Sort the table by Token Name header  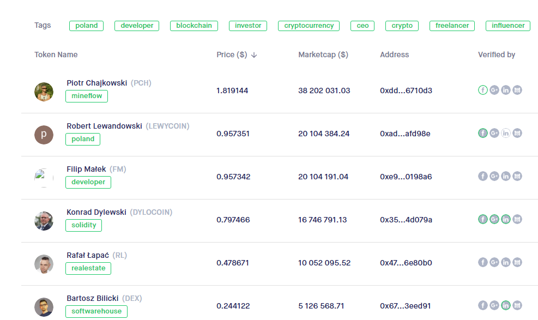click(56, 55)
